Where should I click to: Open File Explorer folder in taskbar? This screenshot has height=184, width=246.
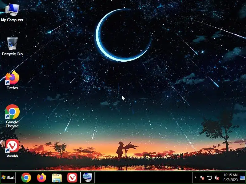click(x=57, y=178)
